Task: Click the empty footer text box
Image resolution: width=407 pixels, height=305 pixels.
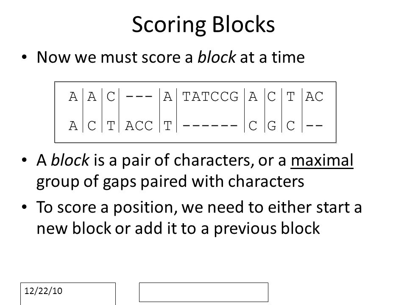Action: coord(203,292)
